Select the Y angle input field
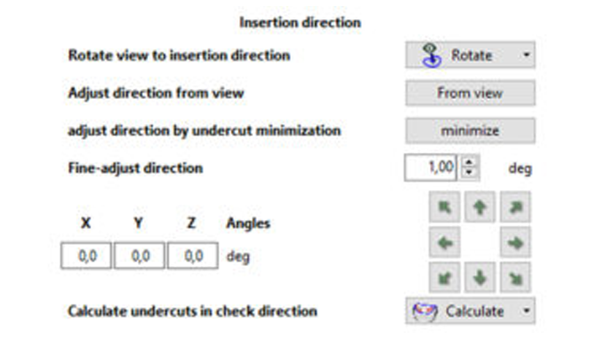Viewport: 602px width, 338px height. click(139, 256)
